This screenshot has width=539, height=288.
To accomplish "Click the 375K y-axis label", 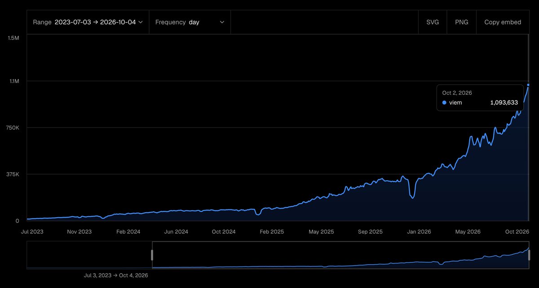I will pos(12,175).
